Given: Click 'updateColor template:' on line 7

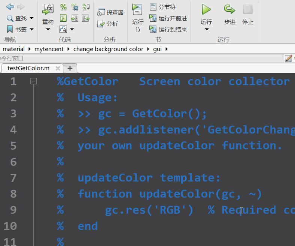Looking at the screenshot, I should 149,178.
